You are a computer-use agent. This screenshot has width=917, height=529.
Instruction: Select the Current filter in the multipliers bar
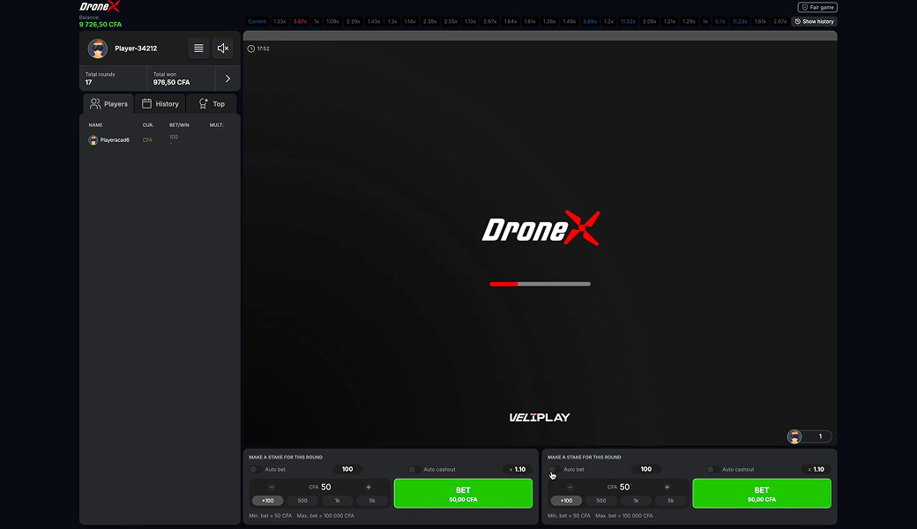[257, 21]
